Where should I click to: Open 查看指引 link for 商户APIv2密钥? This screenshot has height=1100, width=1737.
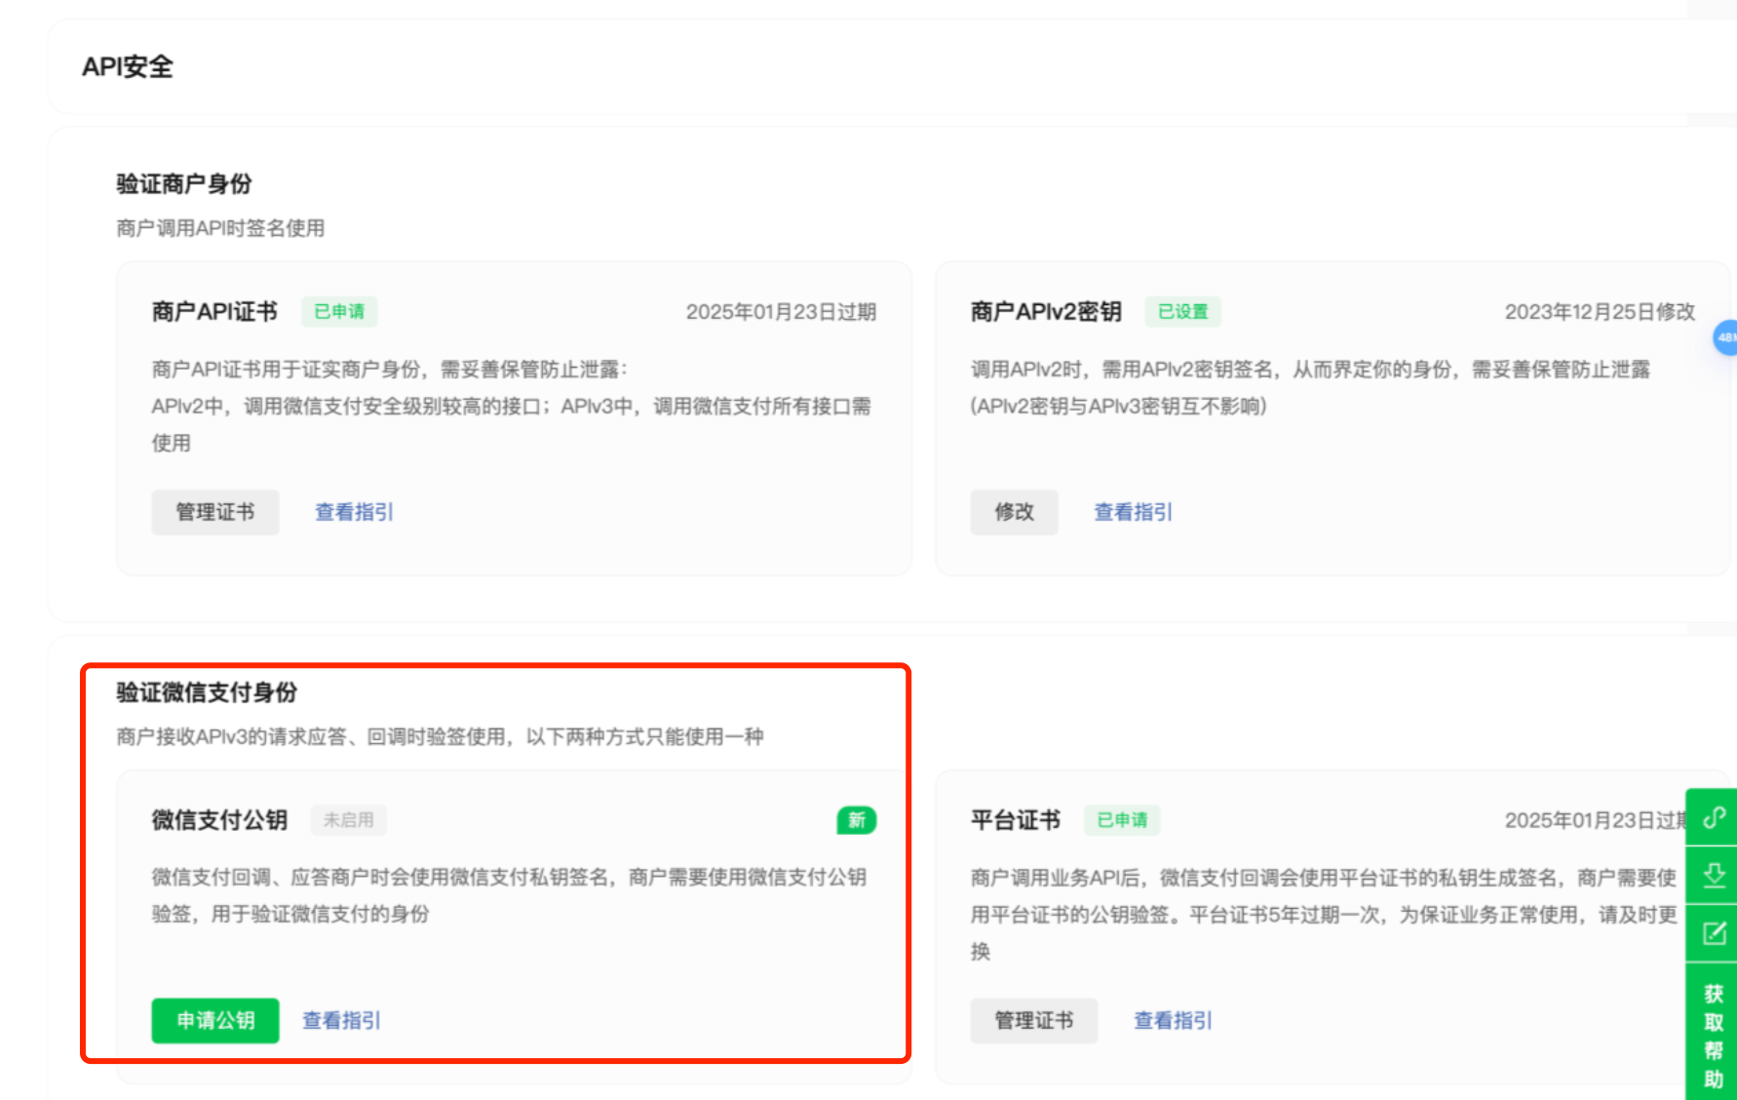tap(1133, 512)
